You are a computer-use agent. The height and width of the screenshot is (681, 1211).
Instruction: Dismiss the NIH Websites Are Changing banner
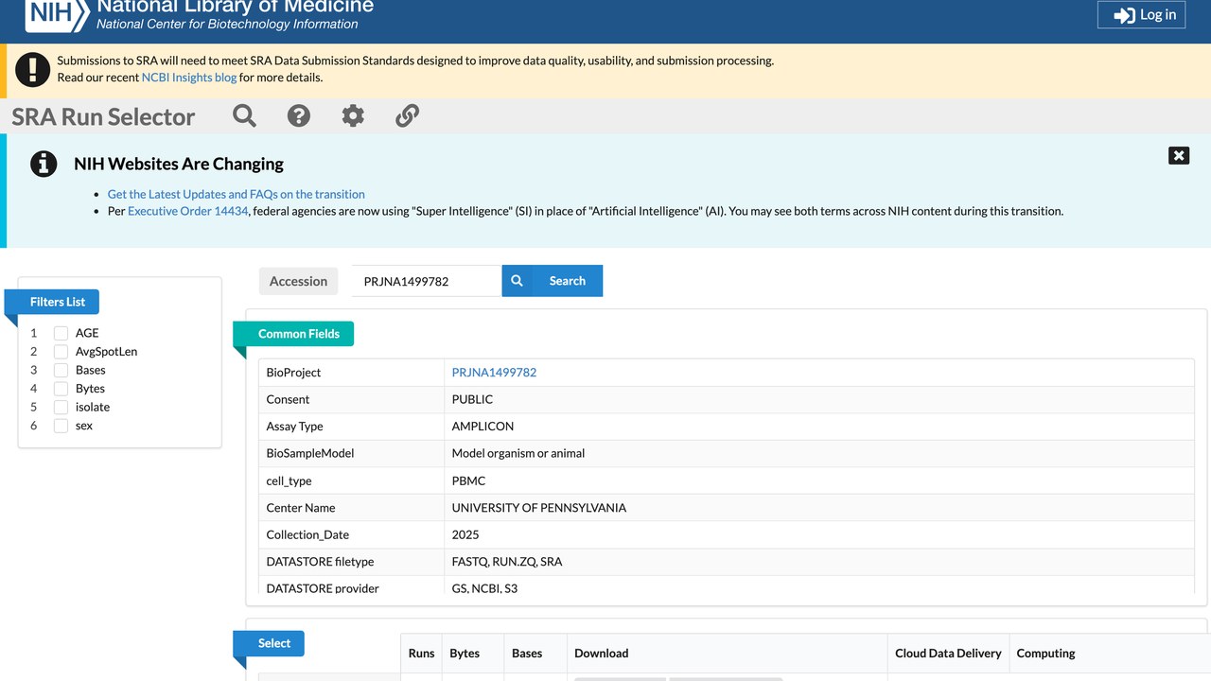(x=1179, y=156)
